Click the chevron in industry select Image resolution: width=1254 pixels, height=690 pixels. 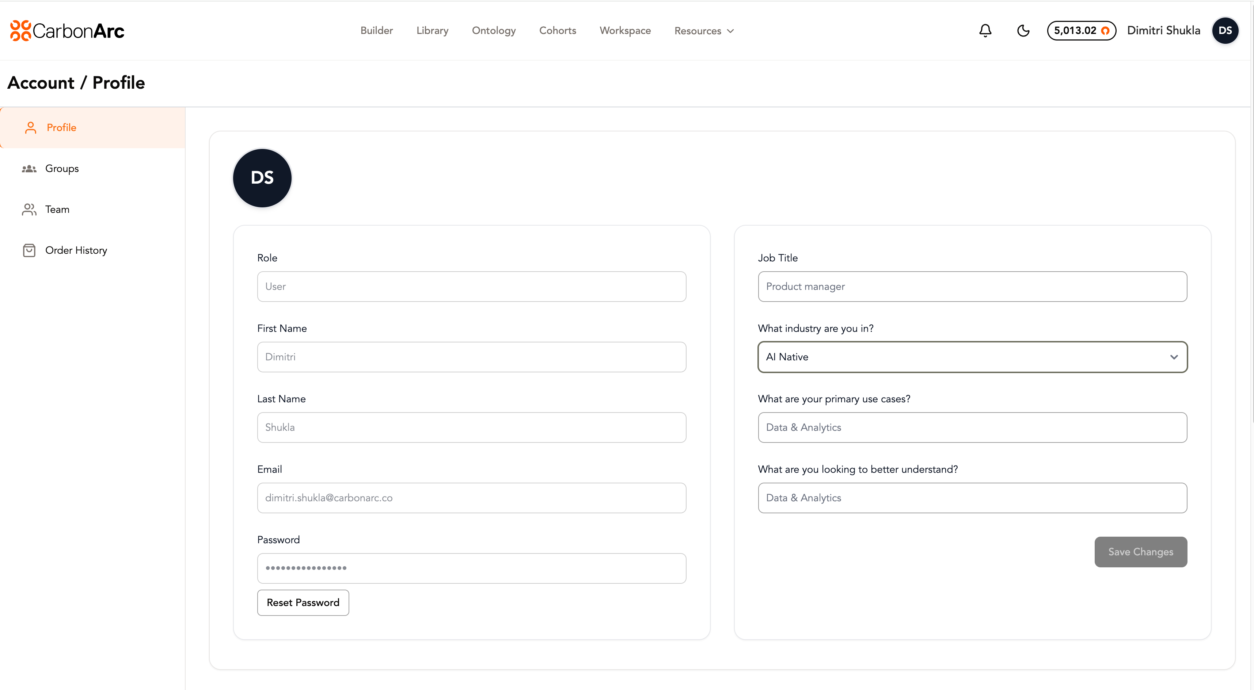coord(1174,357)
